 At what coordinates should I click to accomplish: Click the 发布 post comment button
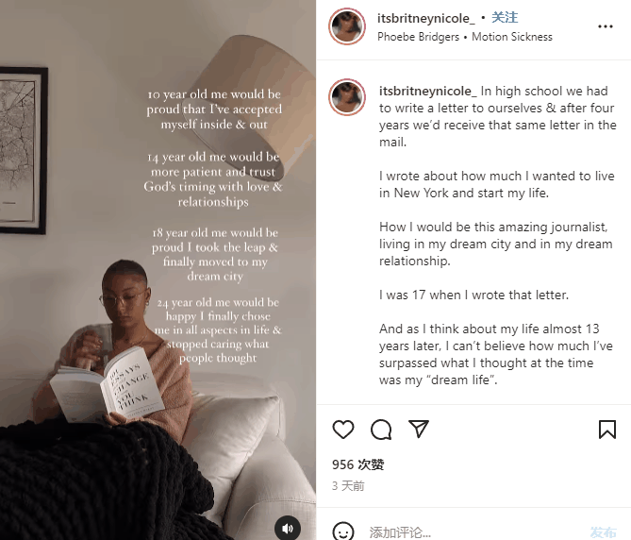pos(604,532)
